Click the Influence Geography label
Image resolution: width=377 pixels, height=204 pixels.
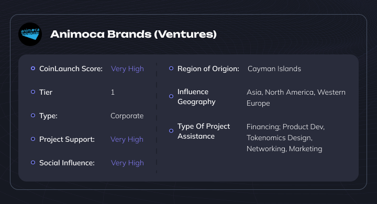[196, 97]
